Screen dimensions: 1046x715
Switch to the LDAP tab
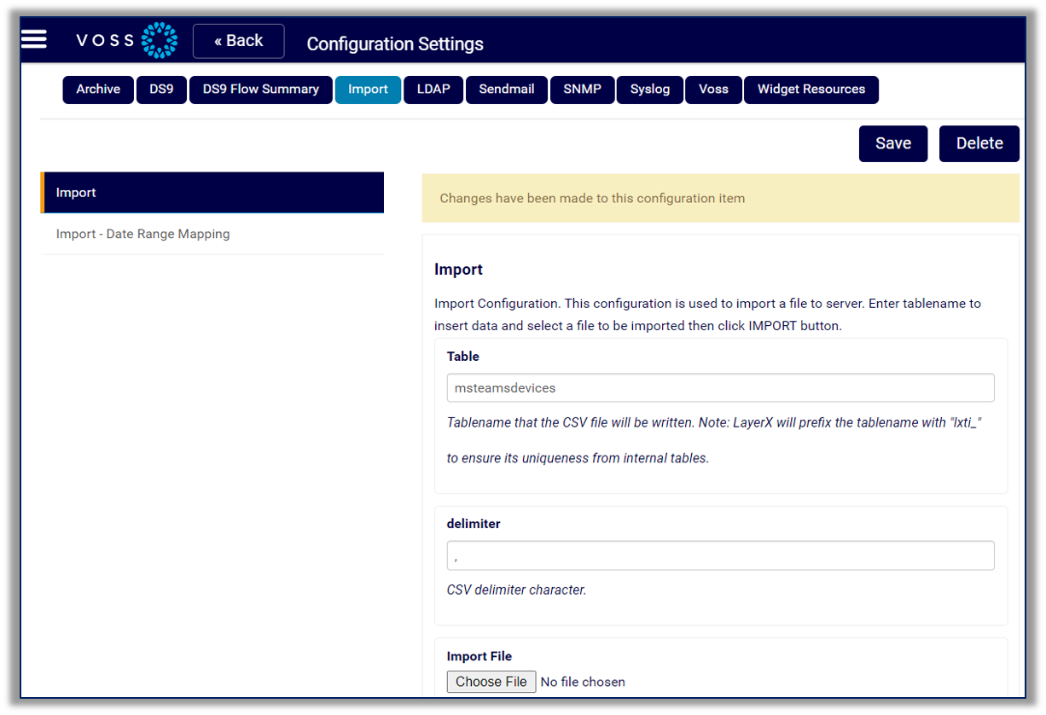point(433,90)
